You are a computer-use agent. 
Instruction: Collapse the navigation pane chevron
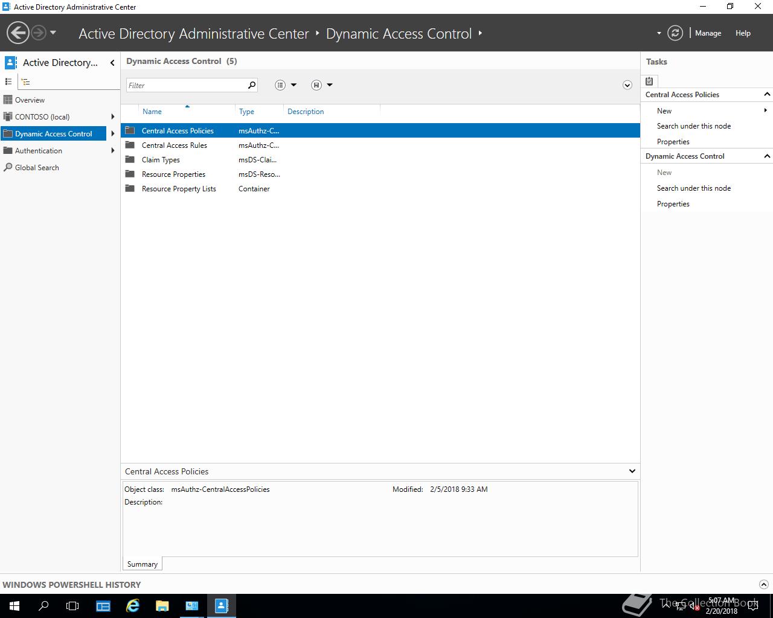coord(112,63)
